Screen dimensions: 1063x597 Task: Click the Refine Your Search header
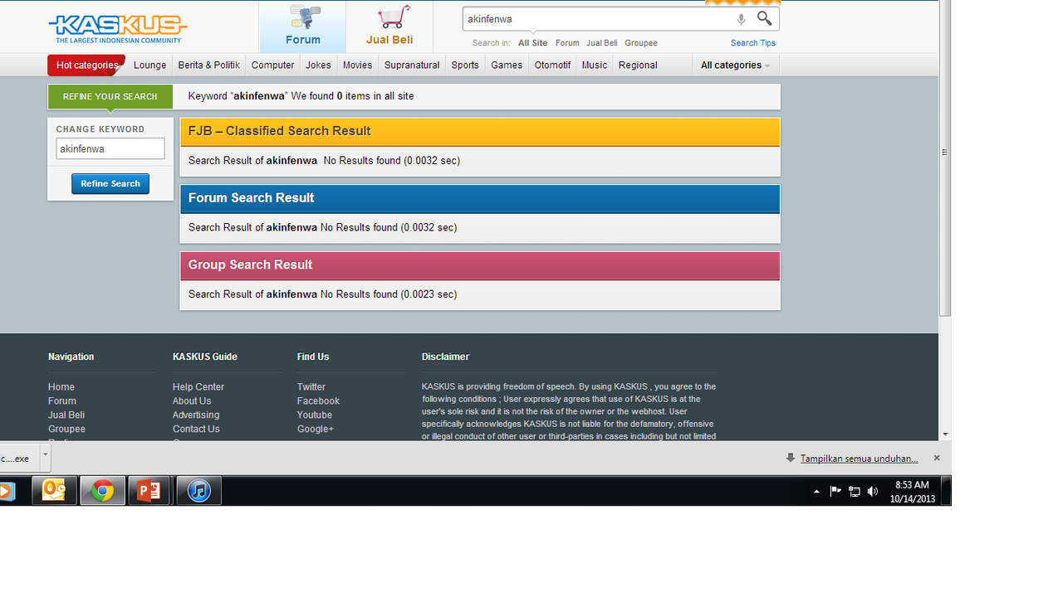(x=110, y=97)
